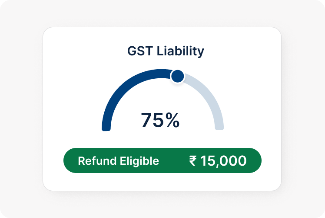Click the word Liability in the title
This screenshot has width=325, height=218.
pyautogui.click(x=179, y=51)
